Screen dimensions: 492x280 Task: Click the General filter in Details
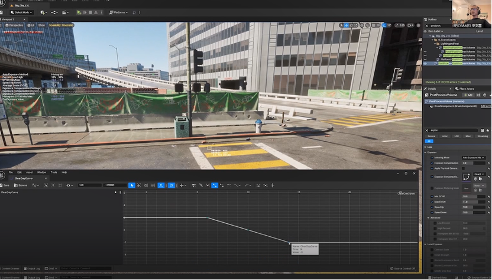tap(432, 136)
